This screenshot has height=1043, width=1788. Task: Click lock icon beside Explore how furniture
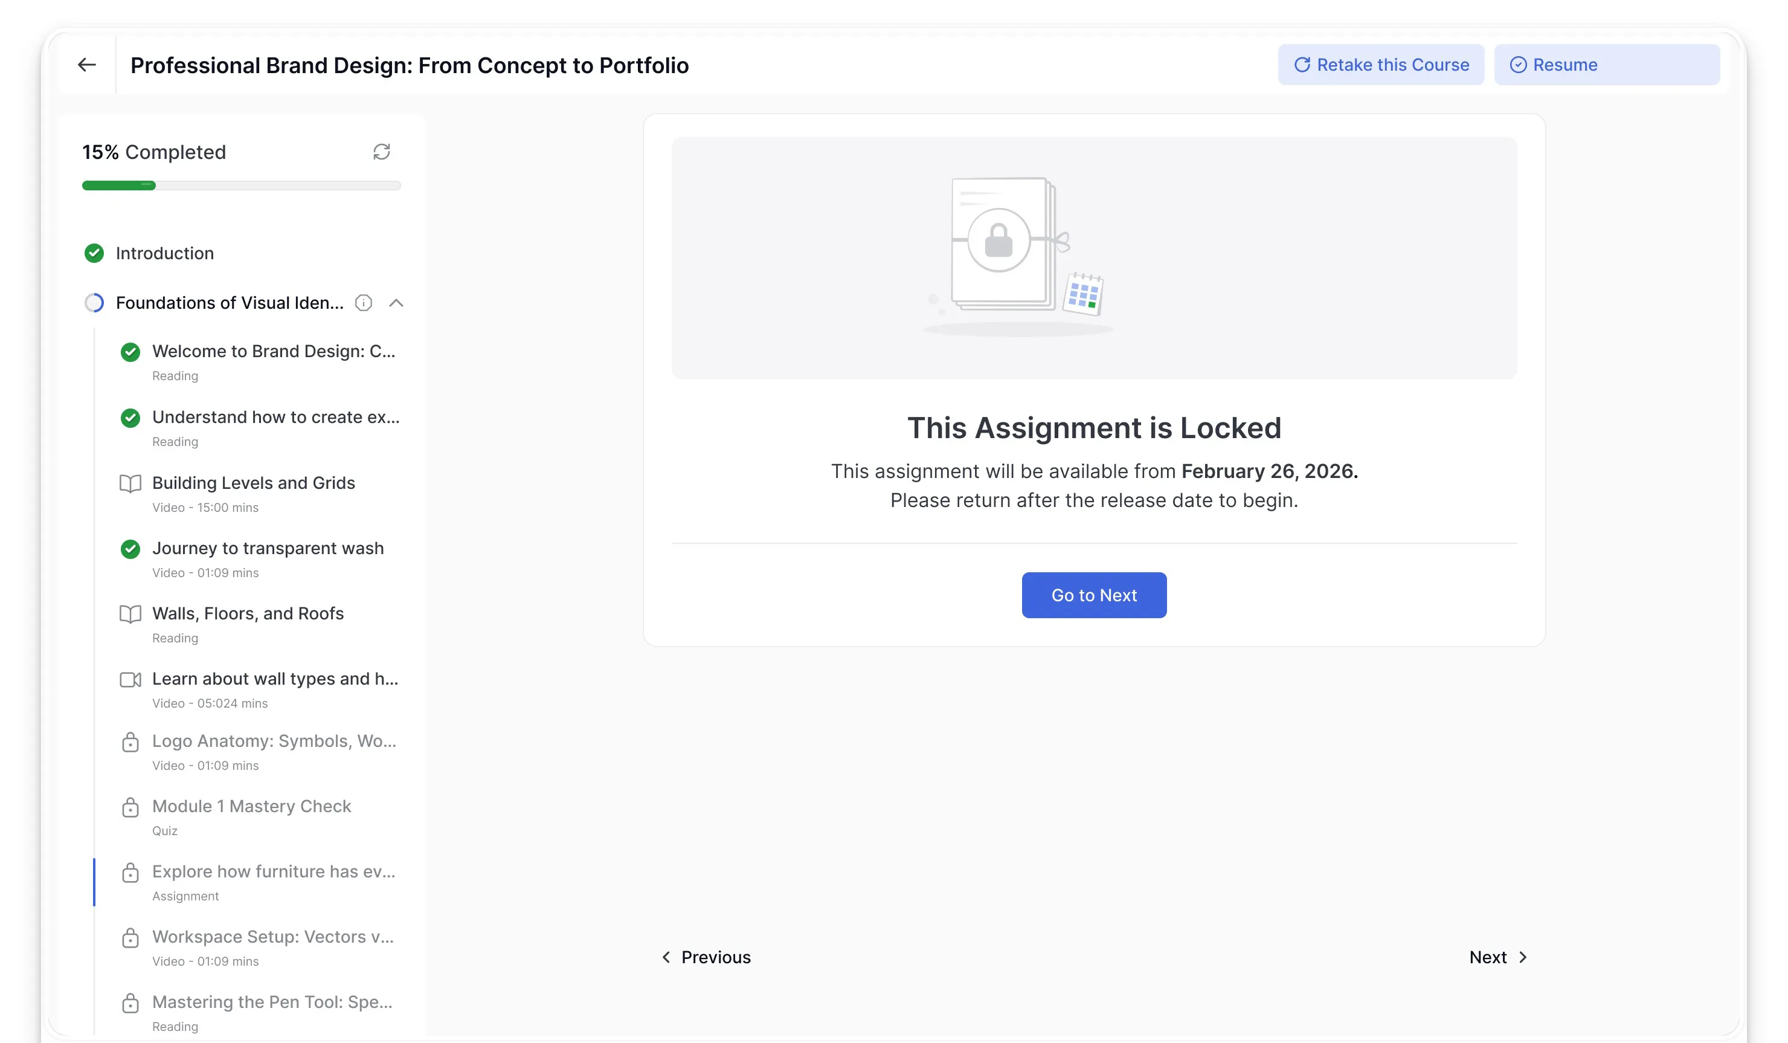pyautogui.click(x=130, y=873)
